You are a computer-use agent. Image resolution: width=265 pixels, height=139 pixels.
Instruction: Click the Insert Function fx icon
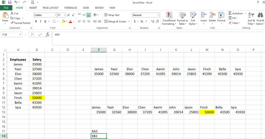pyautogui.click(x=48, y=35)
